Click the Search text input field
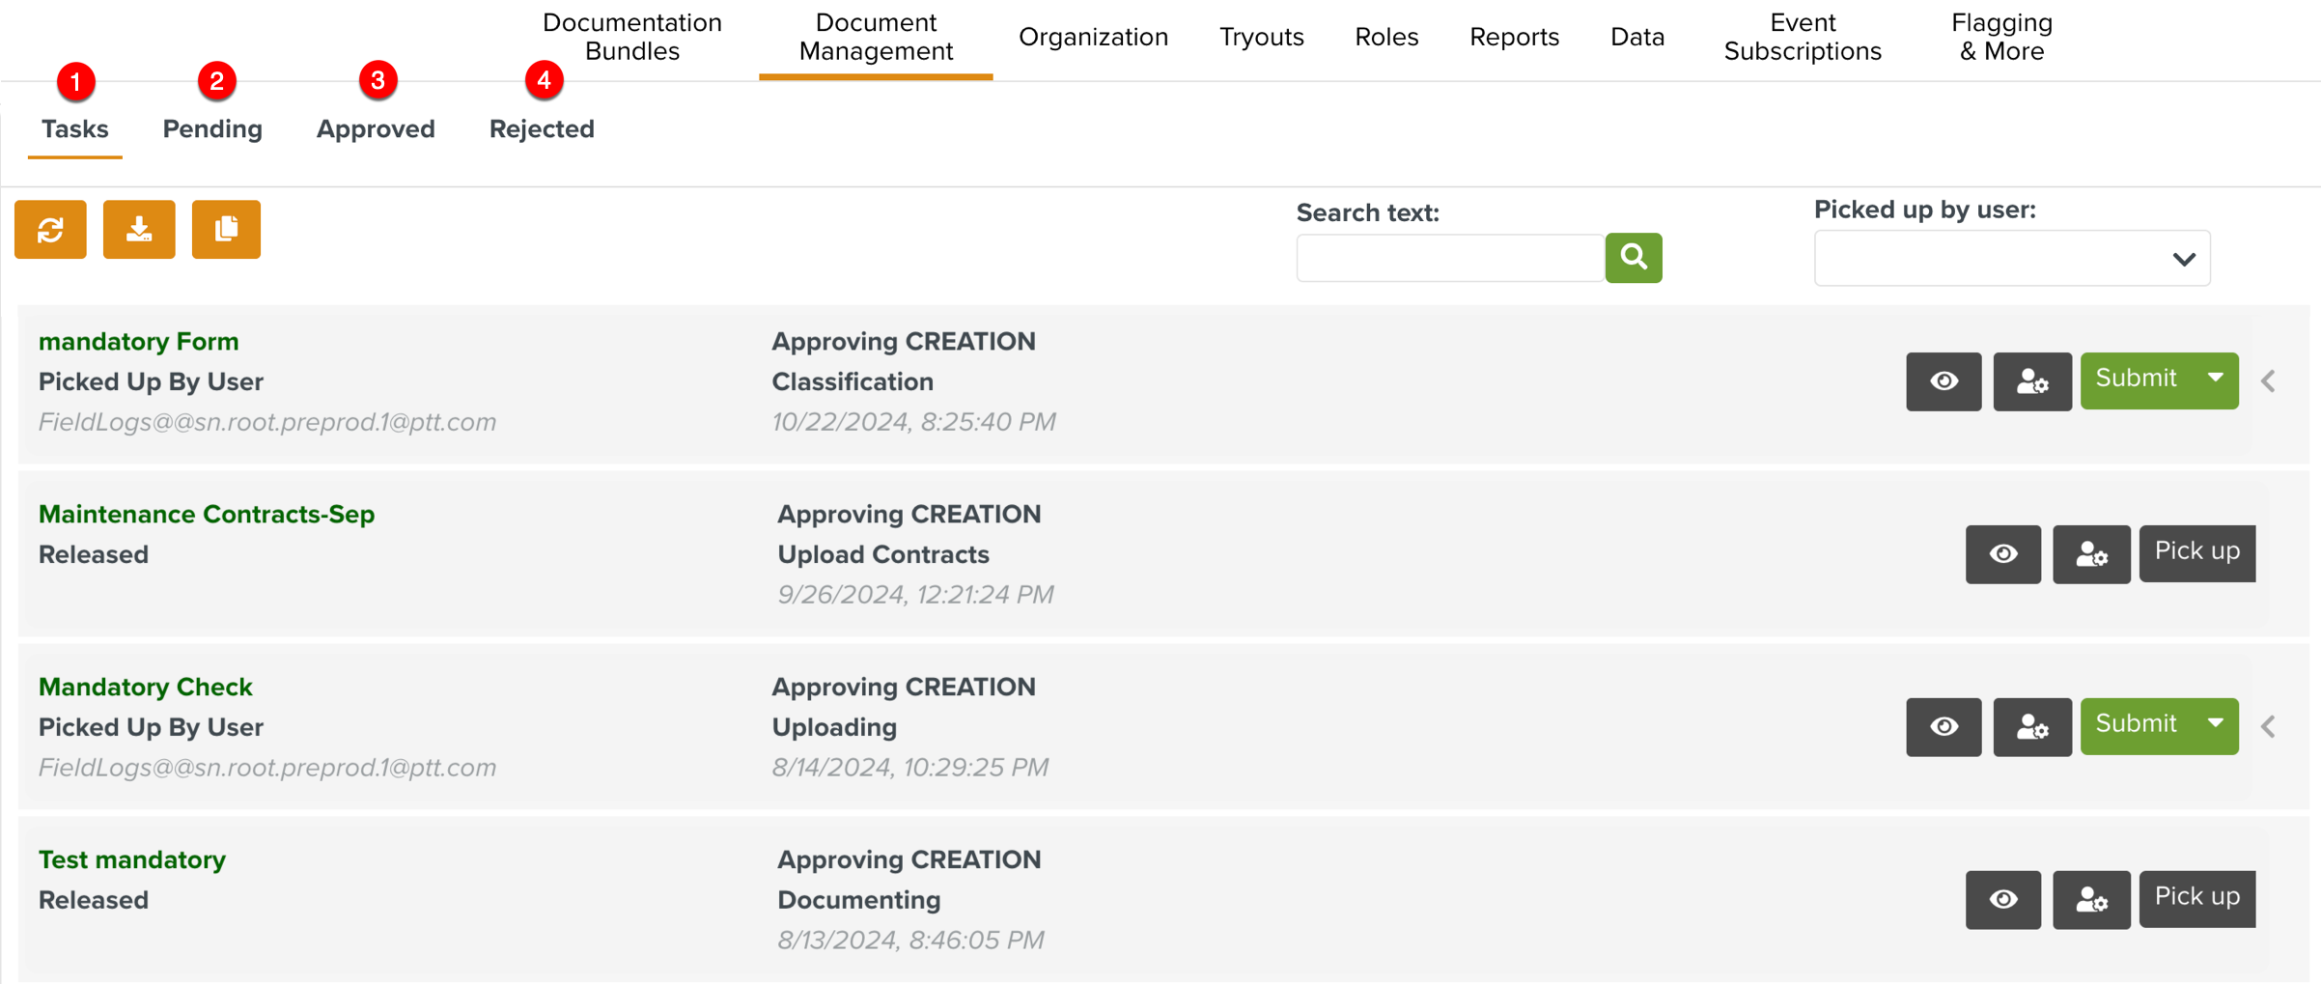The width and height of the screenshot is (2321, 984). tap(1449, 258)
